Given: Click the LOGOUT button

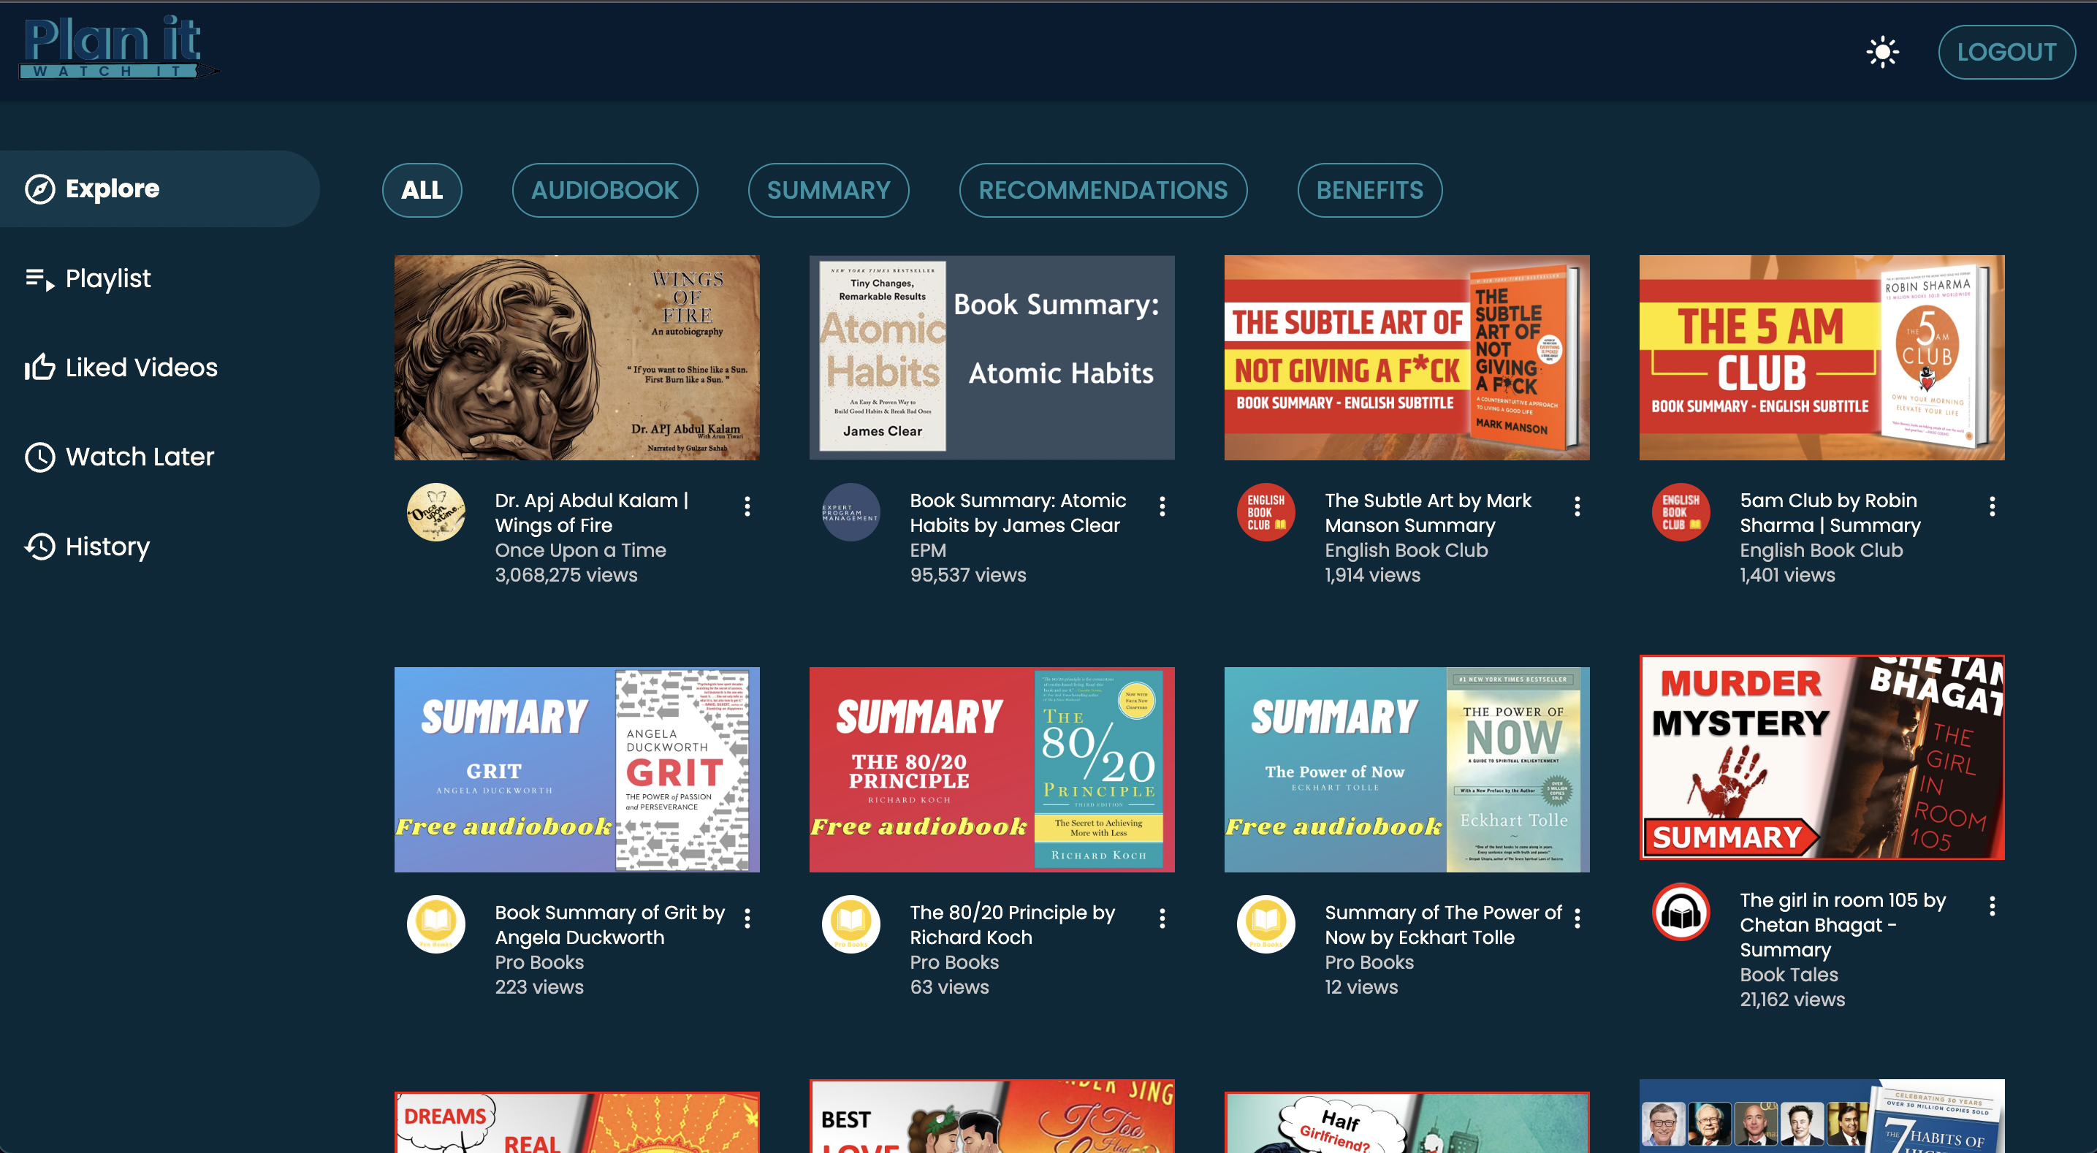Looking at the screenshot, I should 2006,52.
